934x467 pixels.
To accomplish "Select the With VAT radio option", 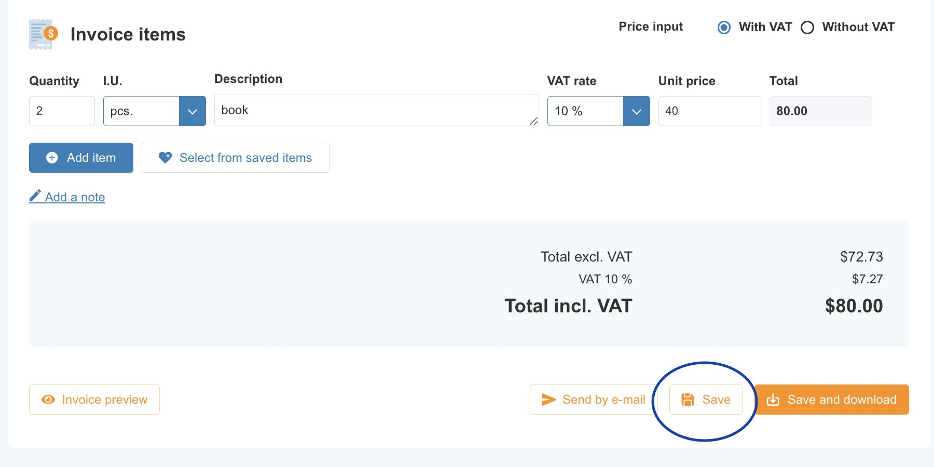I will (724, 28).
